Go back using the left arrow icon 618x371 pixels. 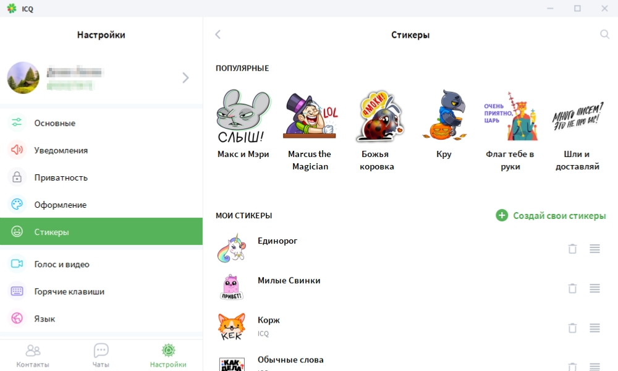[218, 35]
